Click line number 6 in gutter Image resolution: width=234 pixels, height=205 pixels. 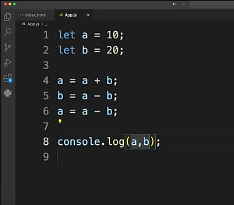coord(46,111)
